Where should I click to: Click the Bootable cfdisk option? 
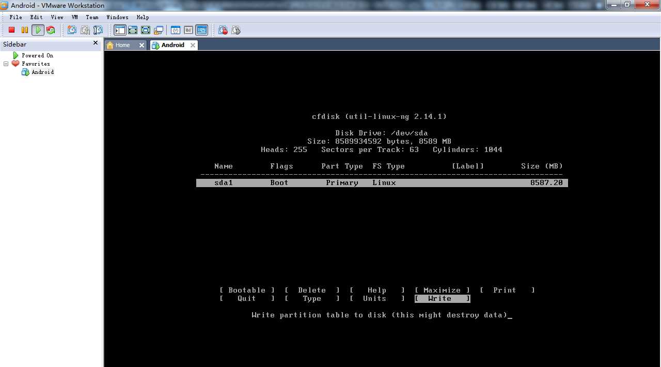(x=247, y=290)
